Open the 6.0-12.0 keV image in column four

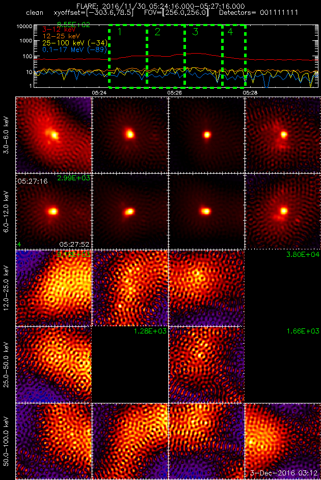283,211
